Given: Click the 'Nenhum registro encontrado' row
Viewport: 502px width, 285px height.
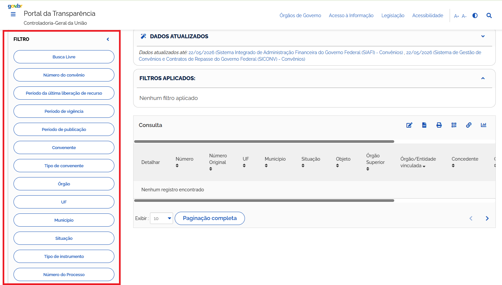Looking at the screenshot, I should pyautogui.click(x=314, y=190).
